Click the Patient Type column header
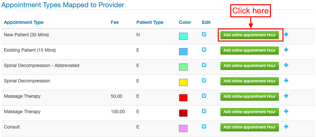The image size is (316, 137). pos(150,22)
